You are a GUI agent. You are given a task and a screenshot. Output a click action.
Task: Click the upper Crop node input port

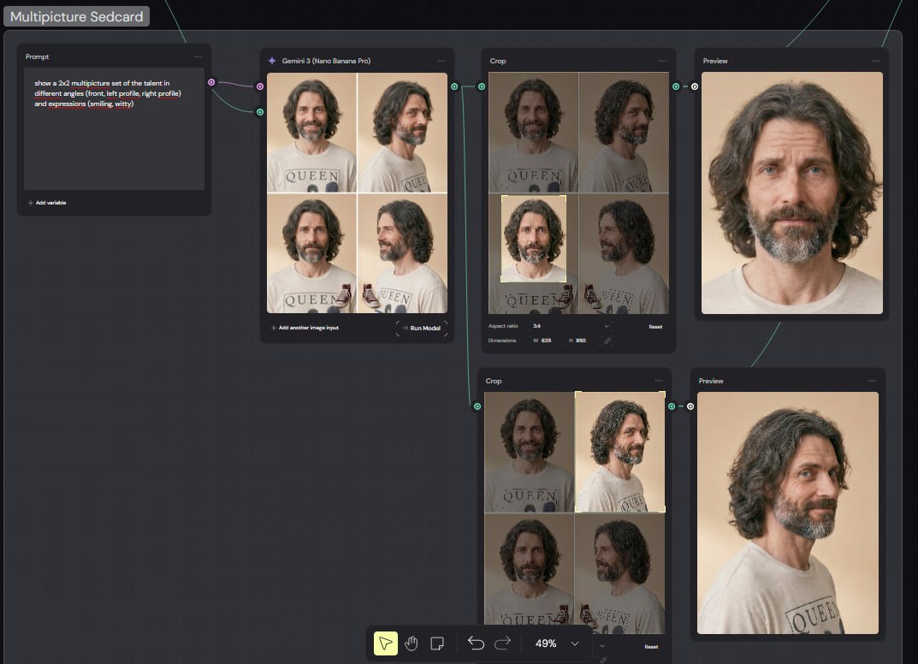(482, 86)
